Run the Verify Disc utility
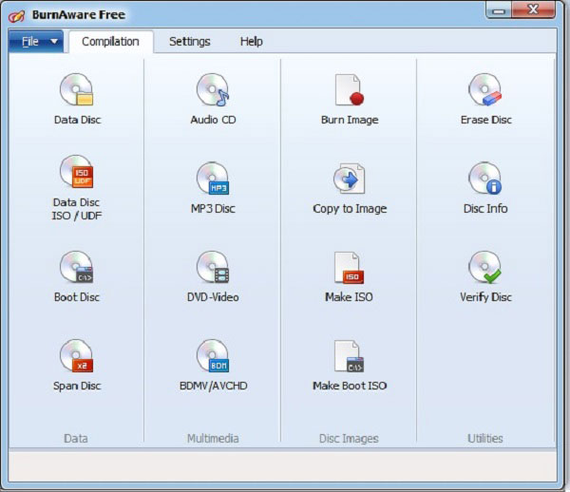570x492 pixels. (x=485, y=276)
